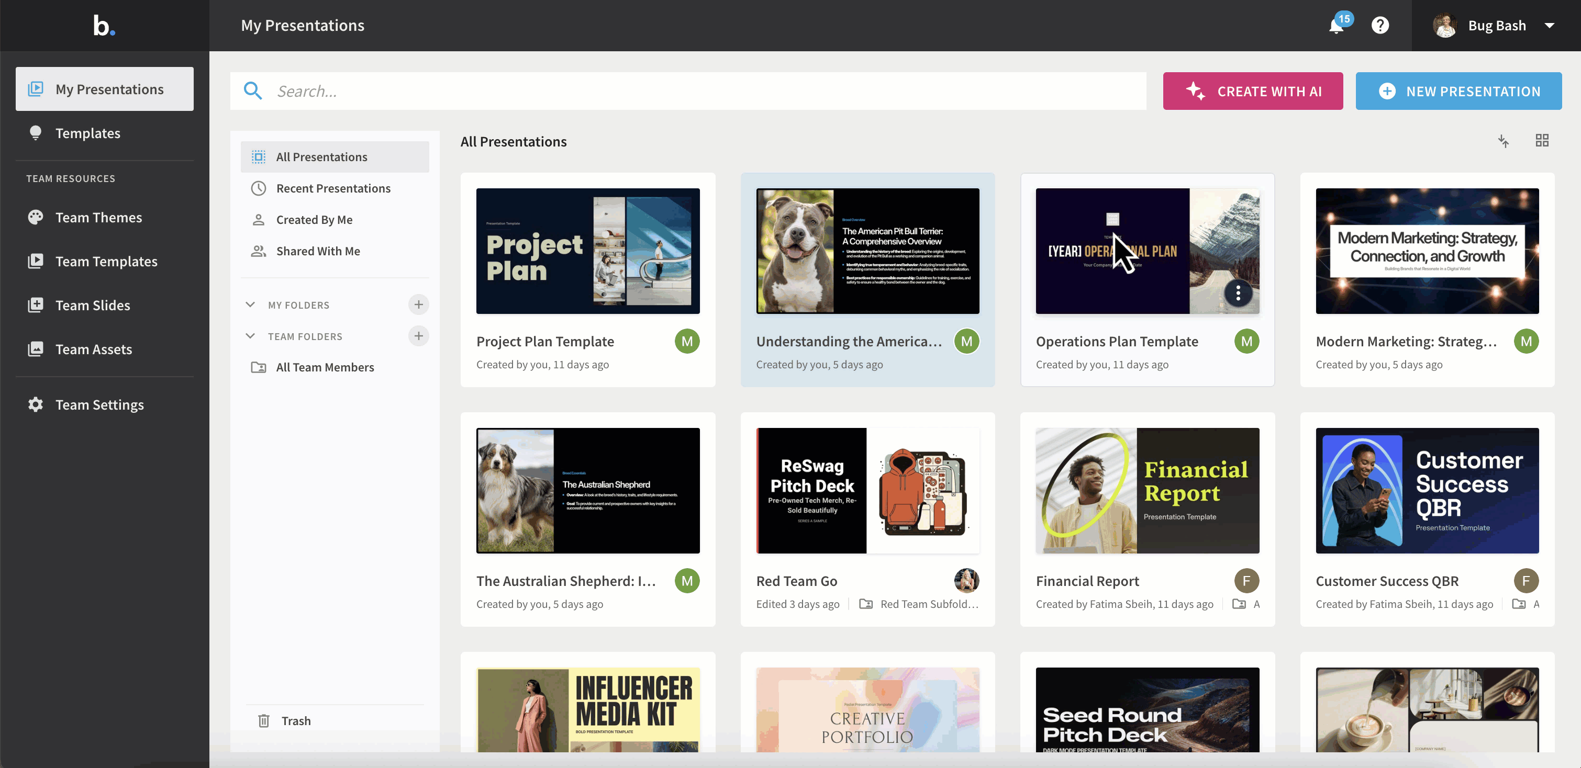
Task: Open the Financial Report thumbnail
Action: [1147, 491]
